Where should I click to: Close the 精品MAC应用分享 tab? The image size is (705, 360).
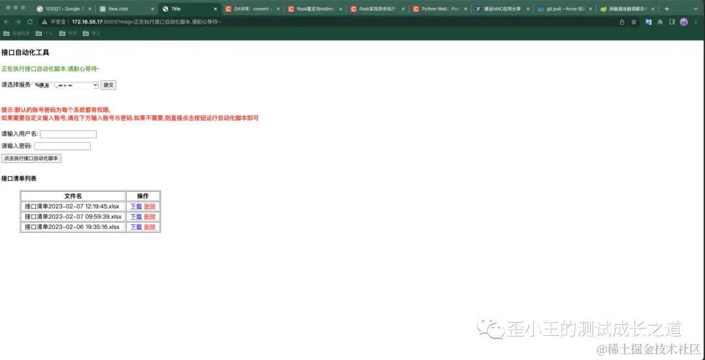528,9
